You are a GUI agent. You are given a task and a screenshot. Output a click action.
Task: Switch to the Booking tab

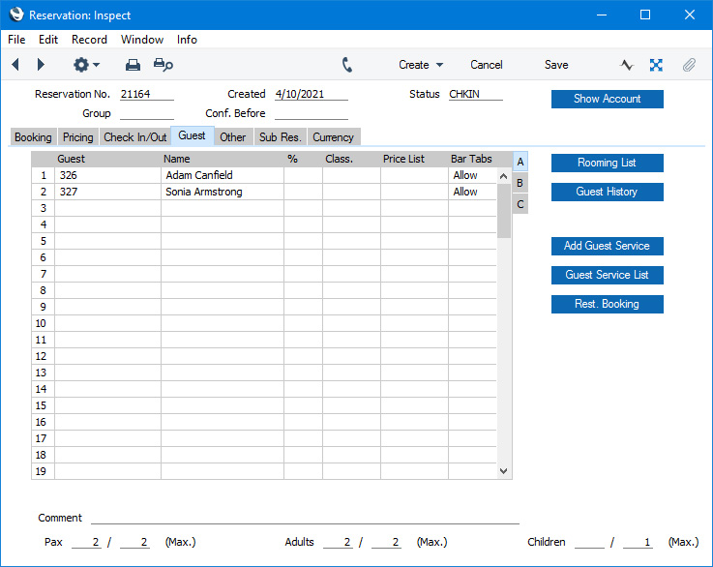pyautogui.click(x=33, y=136)
